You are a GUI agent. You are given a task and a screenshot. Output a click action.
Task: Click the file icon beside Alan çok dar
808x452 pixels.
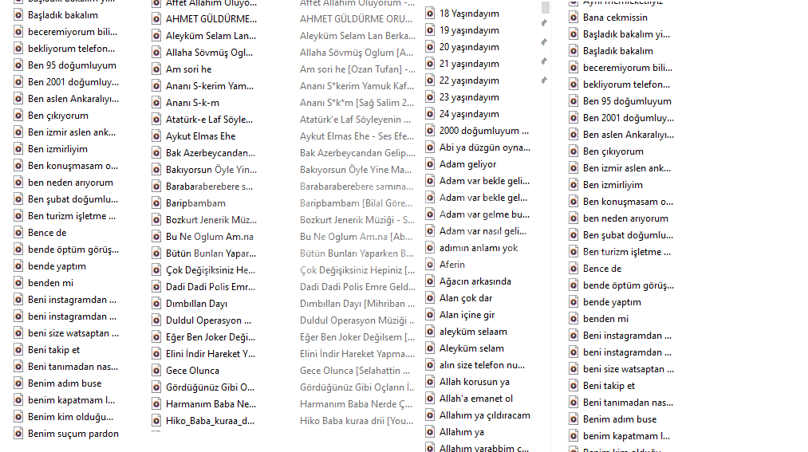click(430, 298)
